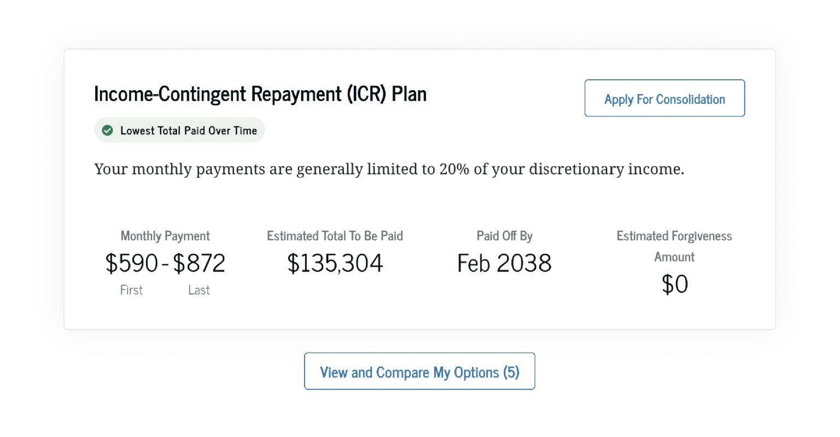
Task: Click the discretionary income description text
Action: click(389, 169)
